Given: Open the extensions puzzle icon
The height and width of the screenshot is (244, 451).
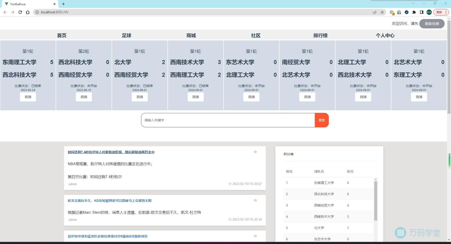Looking at the screenshot, I should (414, 12).
